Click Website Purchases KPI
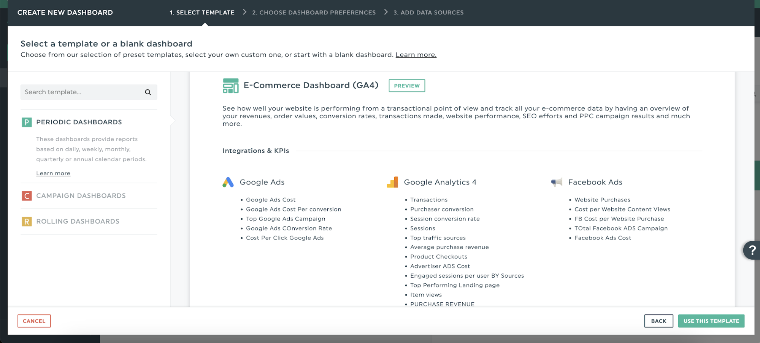Screen dimensions: 760x343 tap(602, 200)
